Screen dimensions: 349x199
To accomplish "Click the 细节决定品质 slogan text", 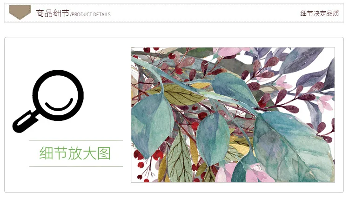I will 320,13.
